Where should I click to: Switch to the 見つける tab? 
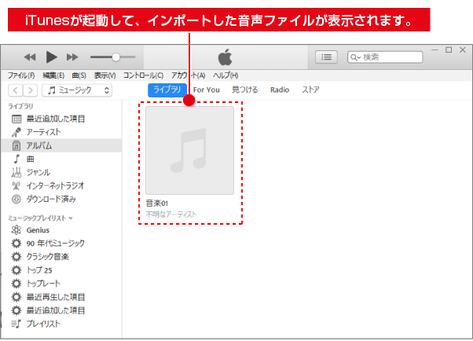click(x=245, y=90)
